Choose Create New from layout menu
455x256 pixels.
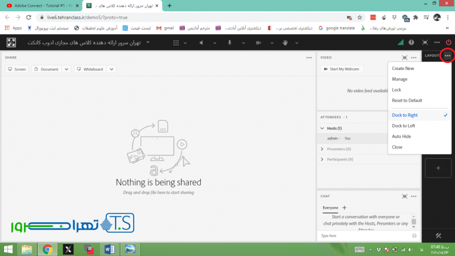click(403, 68)
